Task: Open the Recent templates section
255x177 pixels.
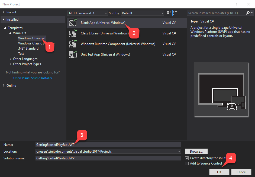Action: click(x=11, y=12)
